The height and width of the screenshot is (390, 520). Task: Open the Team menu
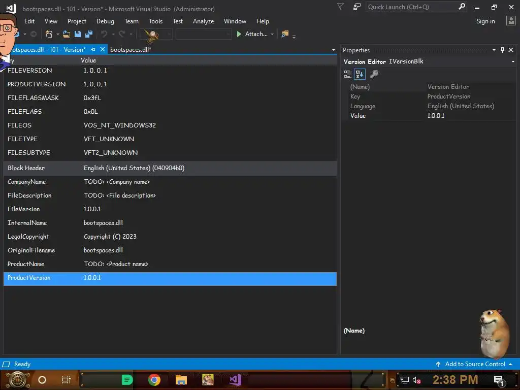(132, 21)
